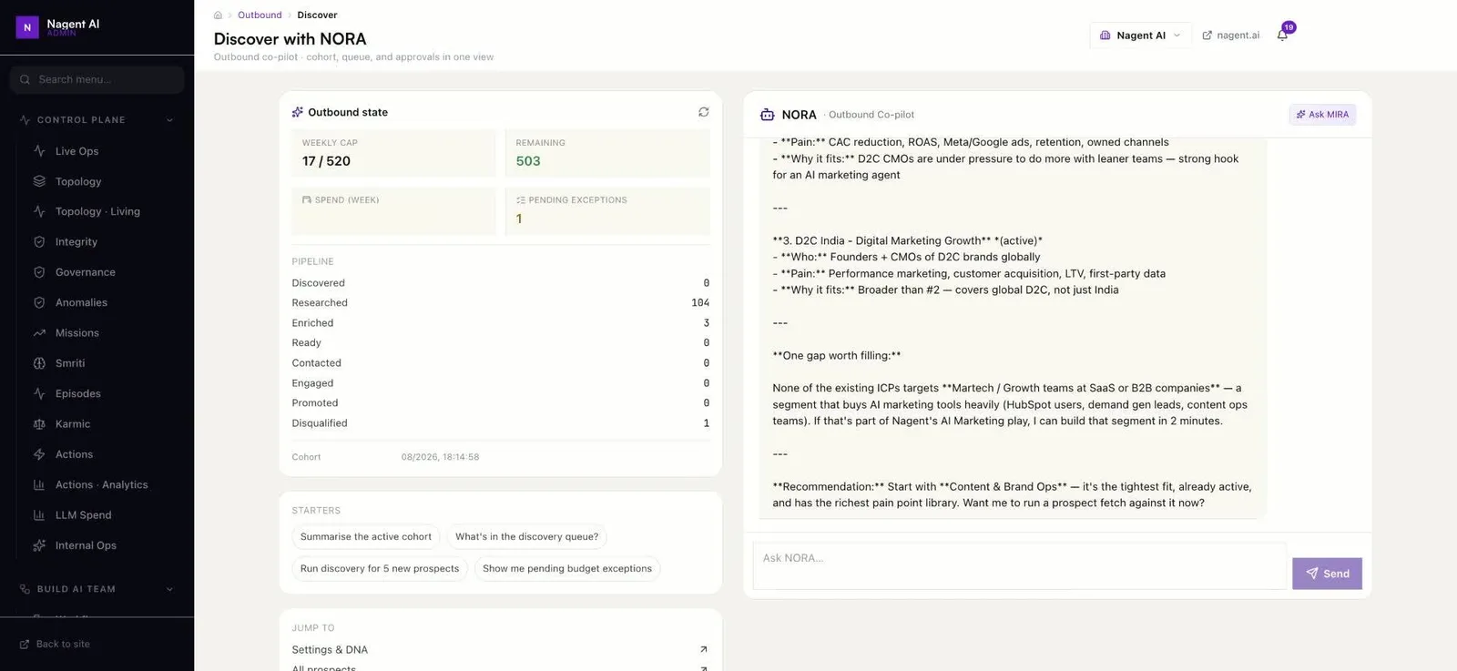Click the Internal Ops sparkle icon

point(39,545)
